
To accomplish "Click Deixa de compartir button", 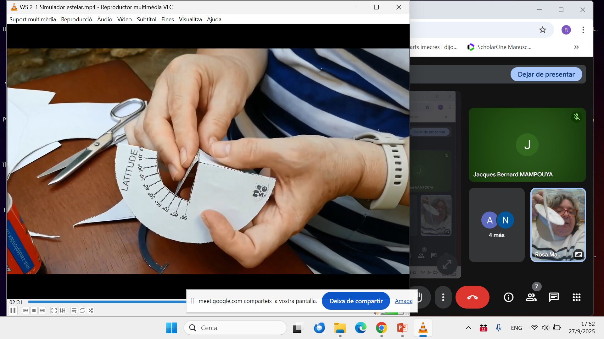I will click(x=356, y=301).
